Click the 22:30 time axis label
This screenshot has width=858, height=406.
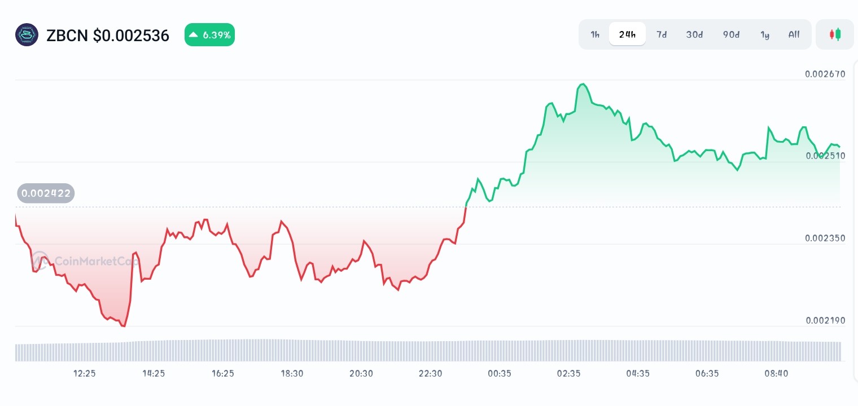[x=430, y=373]
